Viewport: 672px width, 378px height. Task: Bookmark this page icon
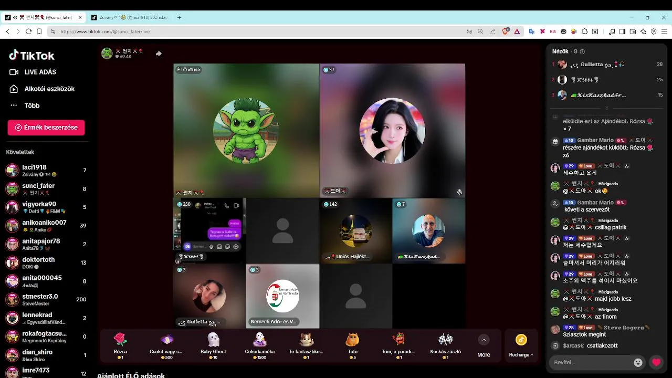[x=39, y=31]
